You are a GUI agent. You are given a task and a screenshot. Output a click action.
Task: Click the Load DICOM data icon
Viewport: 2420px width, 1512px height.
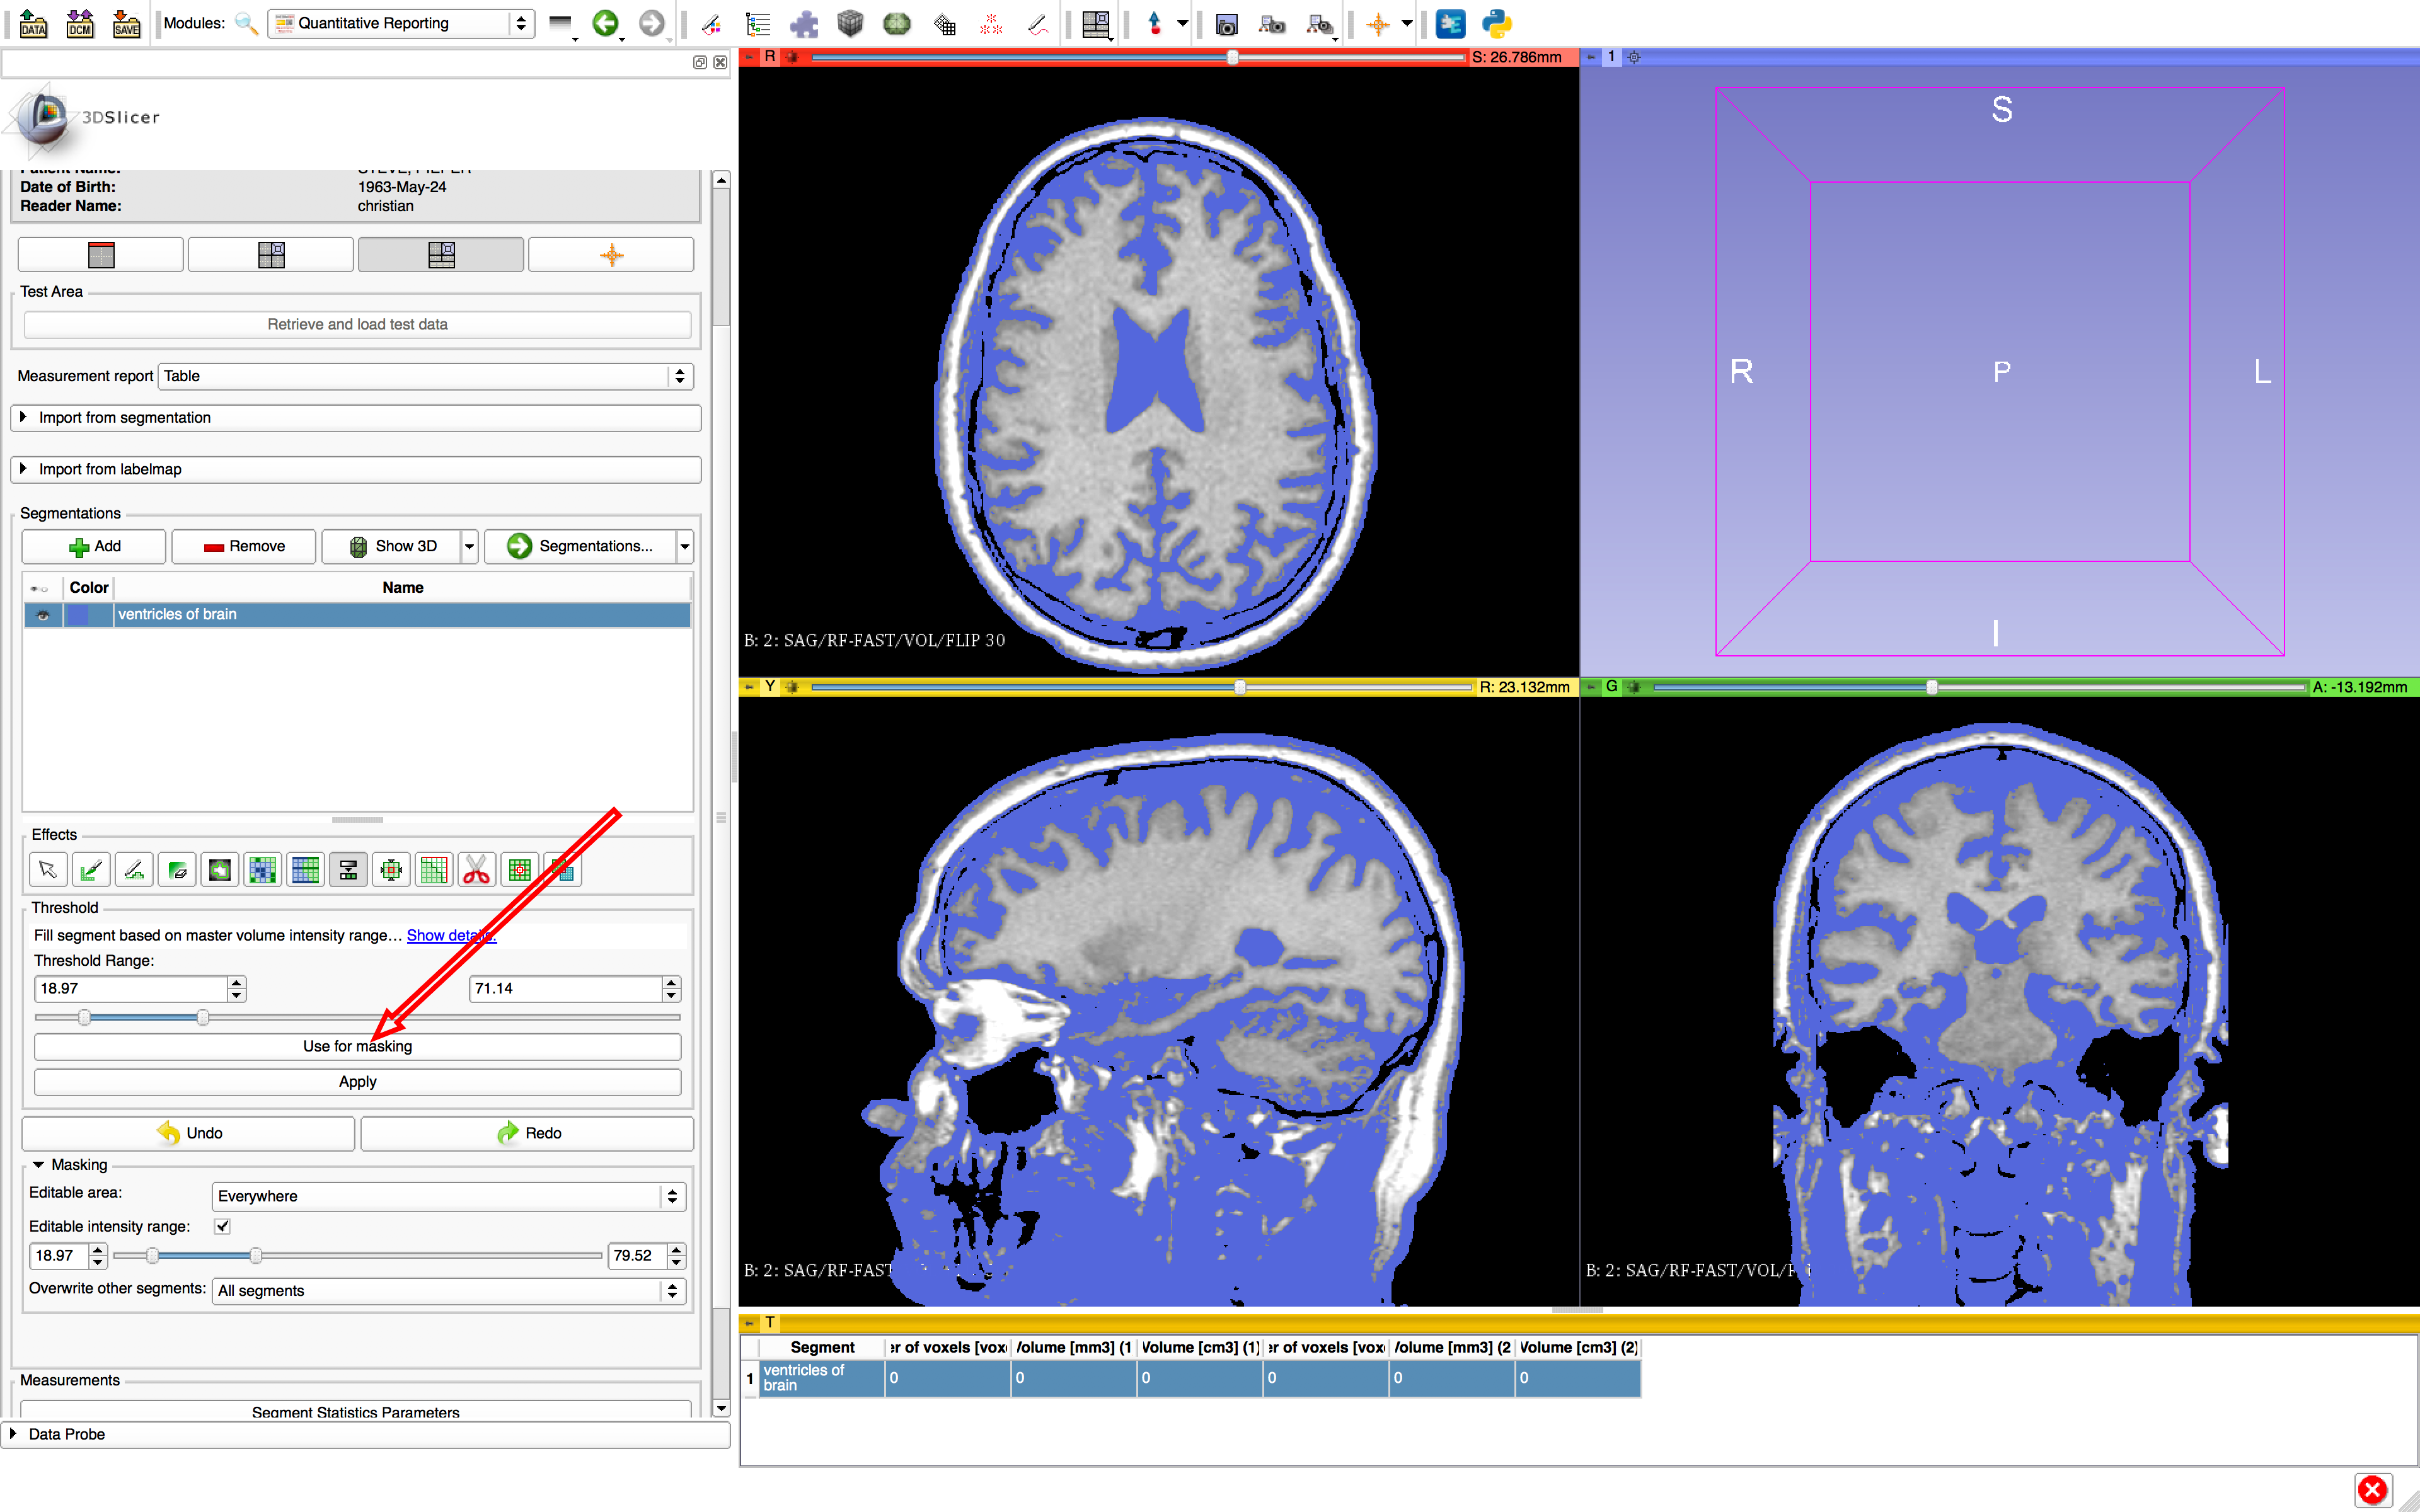coord(79,23)
